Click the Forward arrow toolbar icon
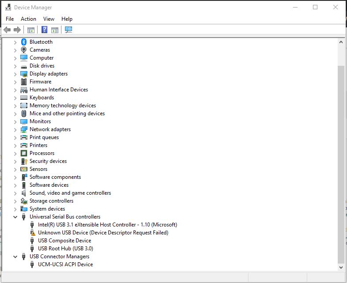This screenshot has width=347, height=283. 17,30
